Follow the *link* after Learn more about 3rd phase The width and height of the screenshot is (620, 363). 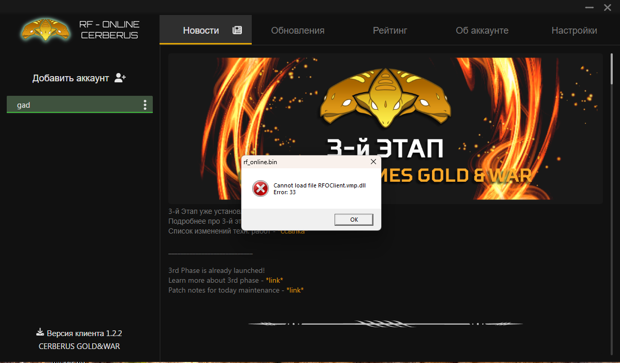click(x=275, y=280)
